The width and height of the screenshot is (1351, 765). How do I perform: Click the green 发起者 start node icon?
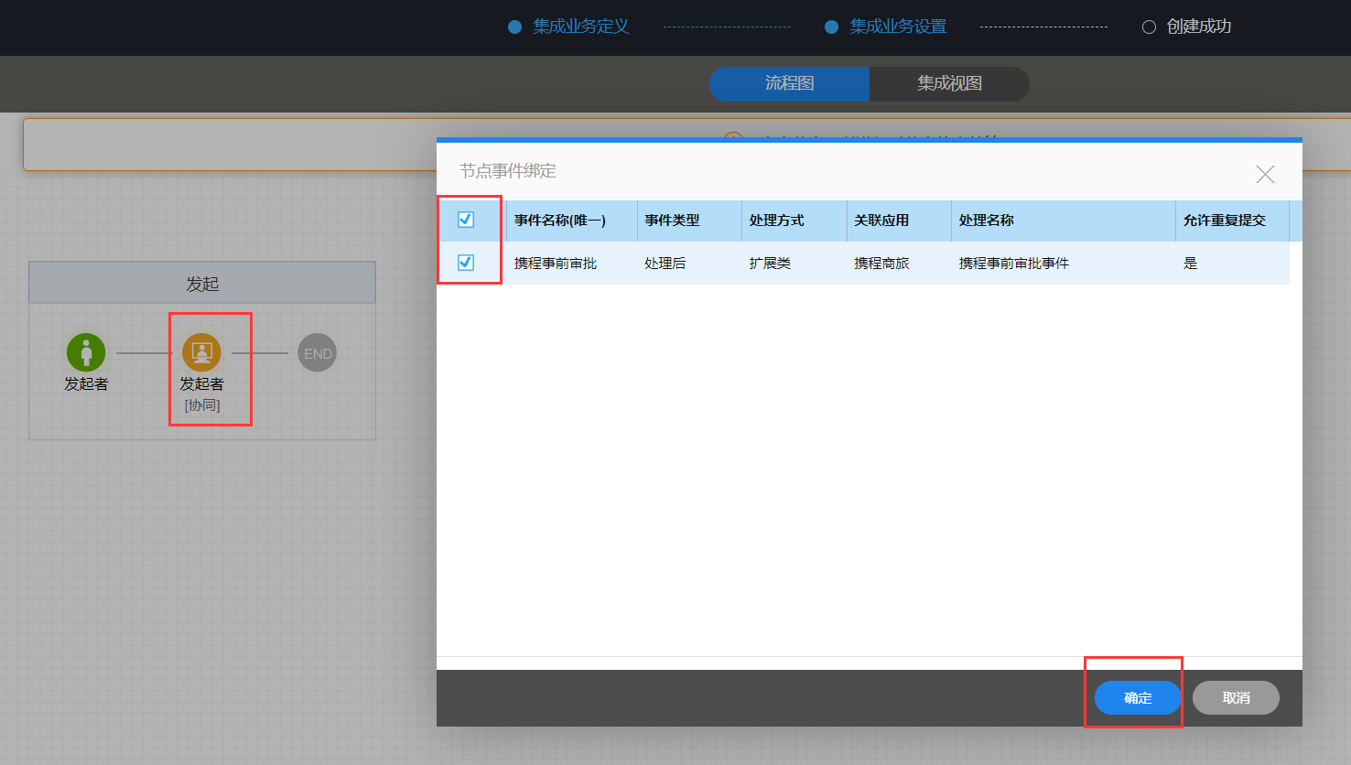pyautogui.click(x=86, y=352)
